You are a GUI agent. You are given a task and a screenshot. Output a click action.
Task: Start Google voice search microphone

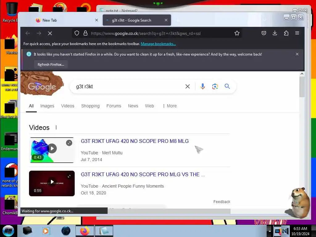coord(203,86)
